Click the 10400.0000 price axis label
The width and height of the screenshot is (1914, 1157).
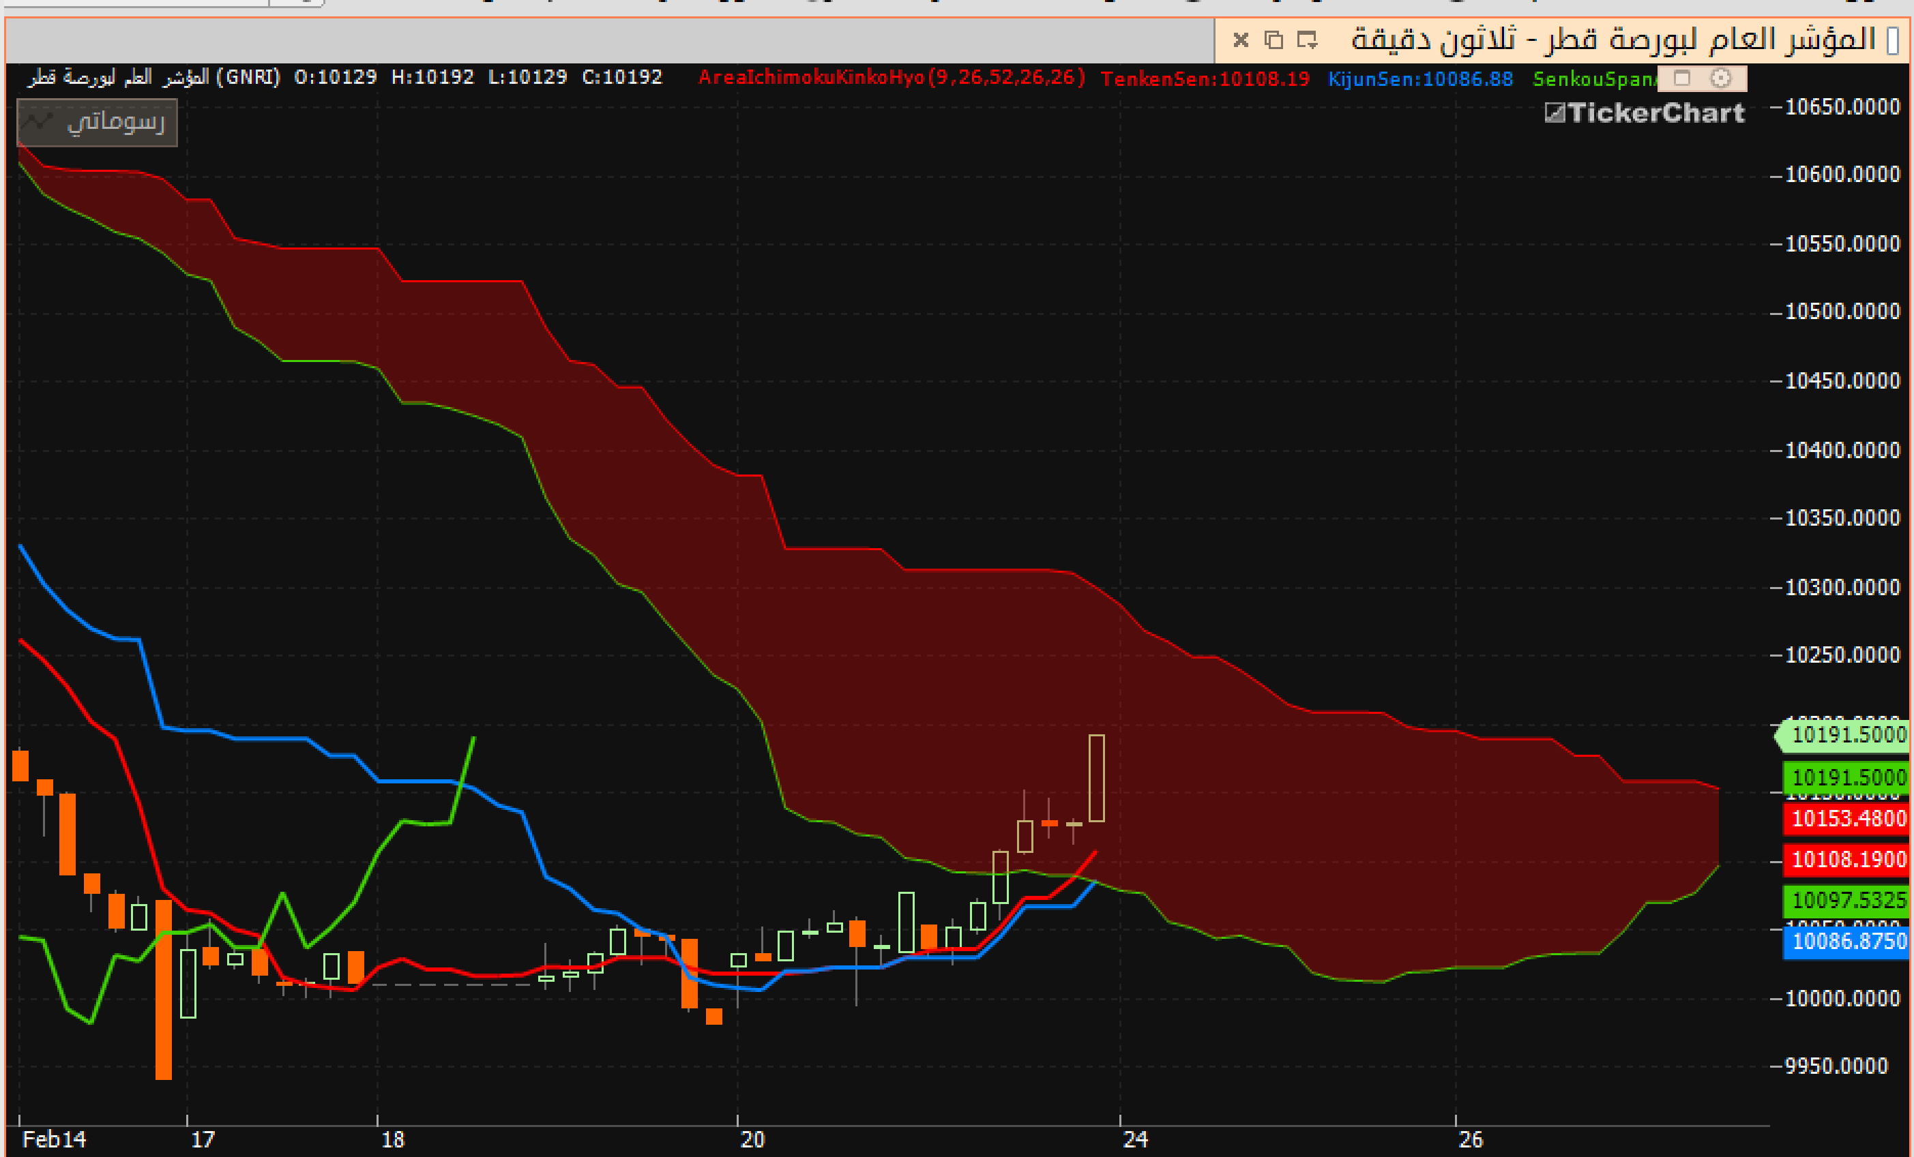(x=1842, y=451)
